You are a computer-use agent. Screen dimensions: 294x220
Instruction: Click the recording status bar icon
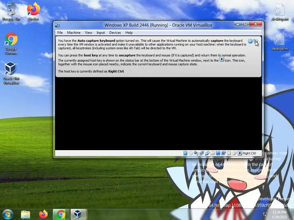click(x=223, y=153)
